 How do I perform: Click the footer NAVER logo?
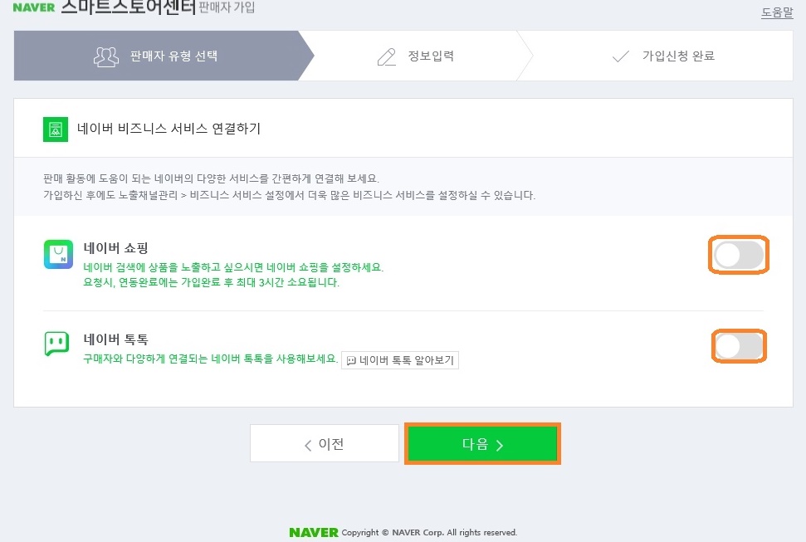tap(314, 532)
